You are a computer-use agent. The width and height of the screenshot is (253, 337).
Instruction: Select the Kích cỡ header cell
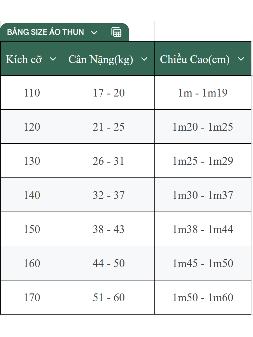(x=24, y=59)
